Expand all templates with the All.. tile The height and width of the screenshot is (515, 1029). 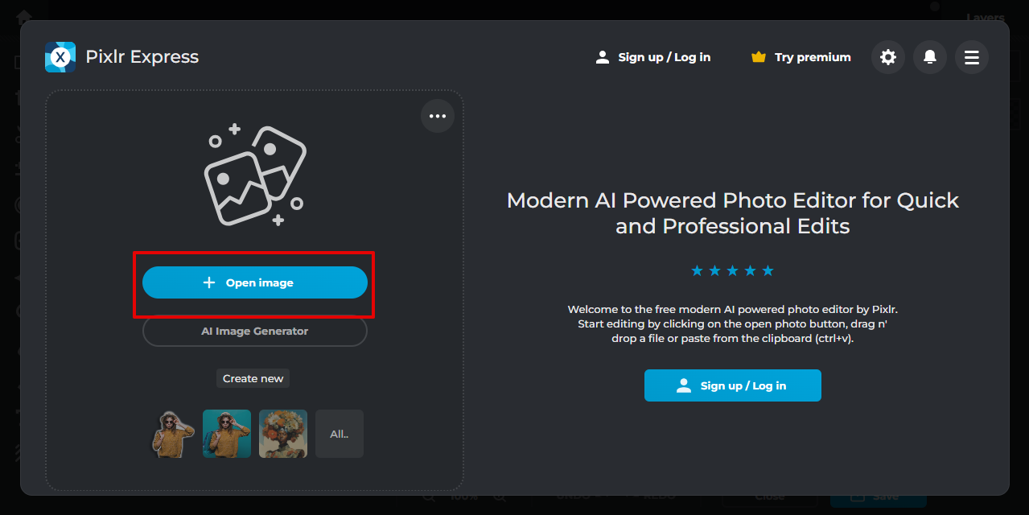[x=339, y=434]
